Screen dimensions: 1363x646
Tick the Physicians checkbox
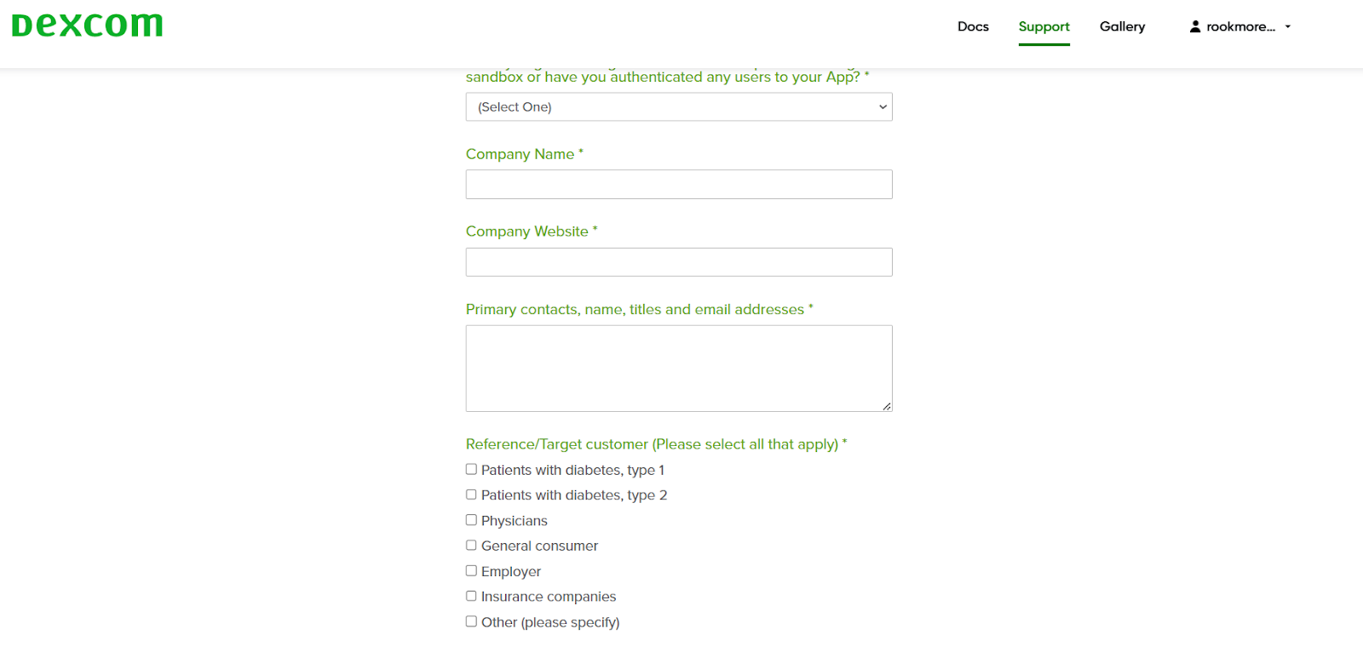(471, 520)
